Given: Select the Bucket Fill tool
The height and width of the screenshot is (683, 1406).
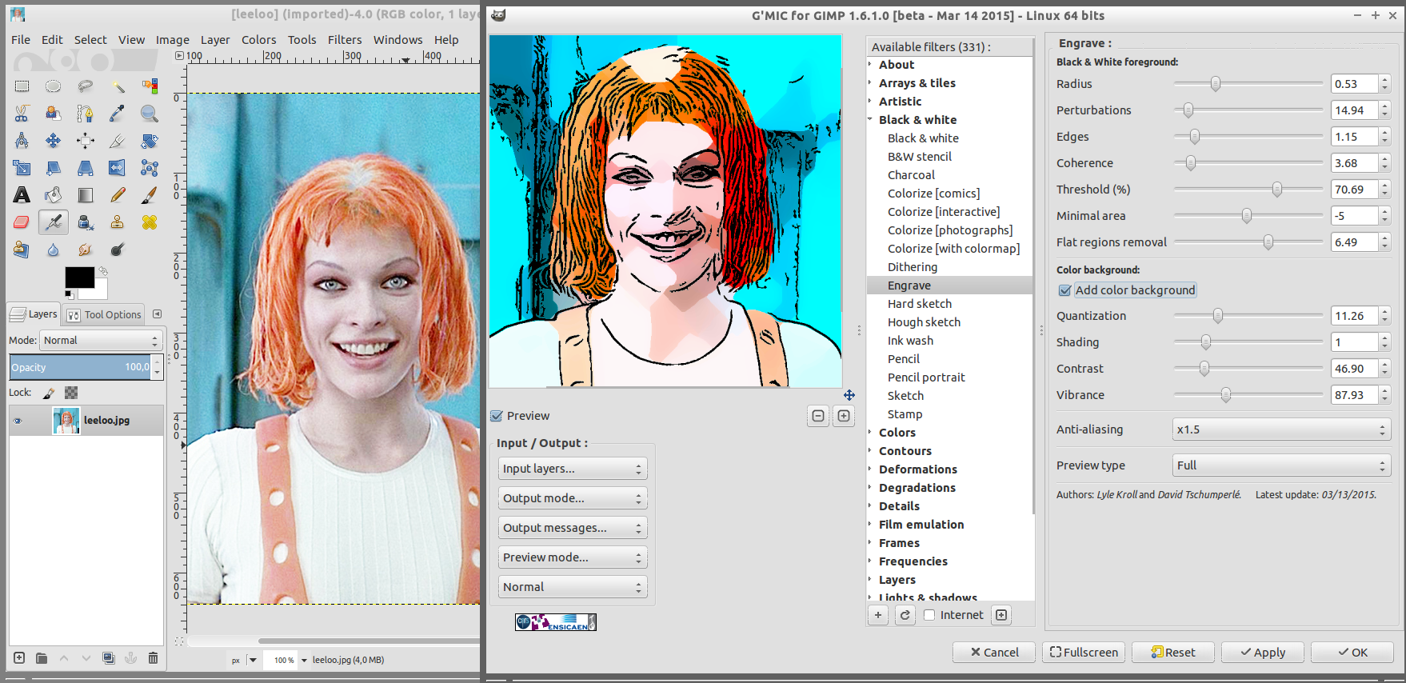Looking at the screenshot, I should pyautogui.click(x=53, y=195).
